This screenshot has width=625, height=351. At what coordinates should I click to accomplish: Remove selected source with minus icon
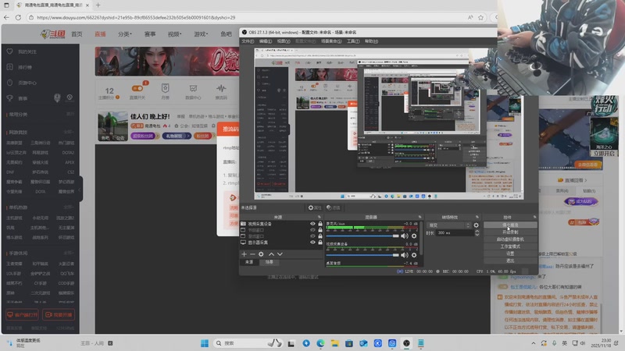click(x=252, y=254)
